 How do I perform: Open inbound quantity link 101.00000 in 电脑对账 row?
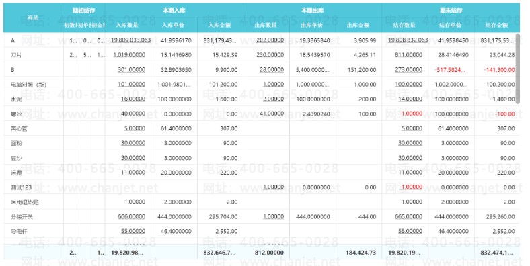(x=131, y=85)
